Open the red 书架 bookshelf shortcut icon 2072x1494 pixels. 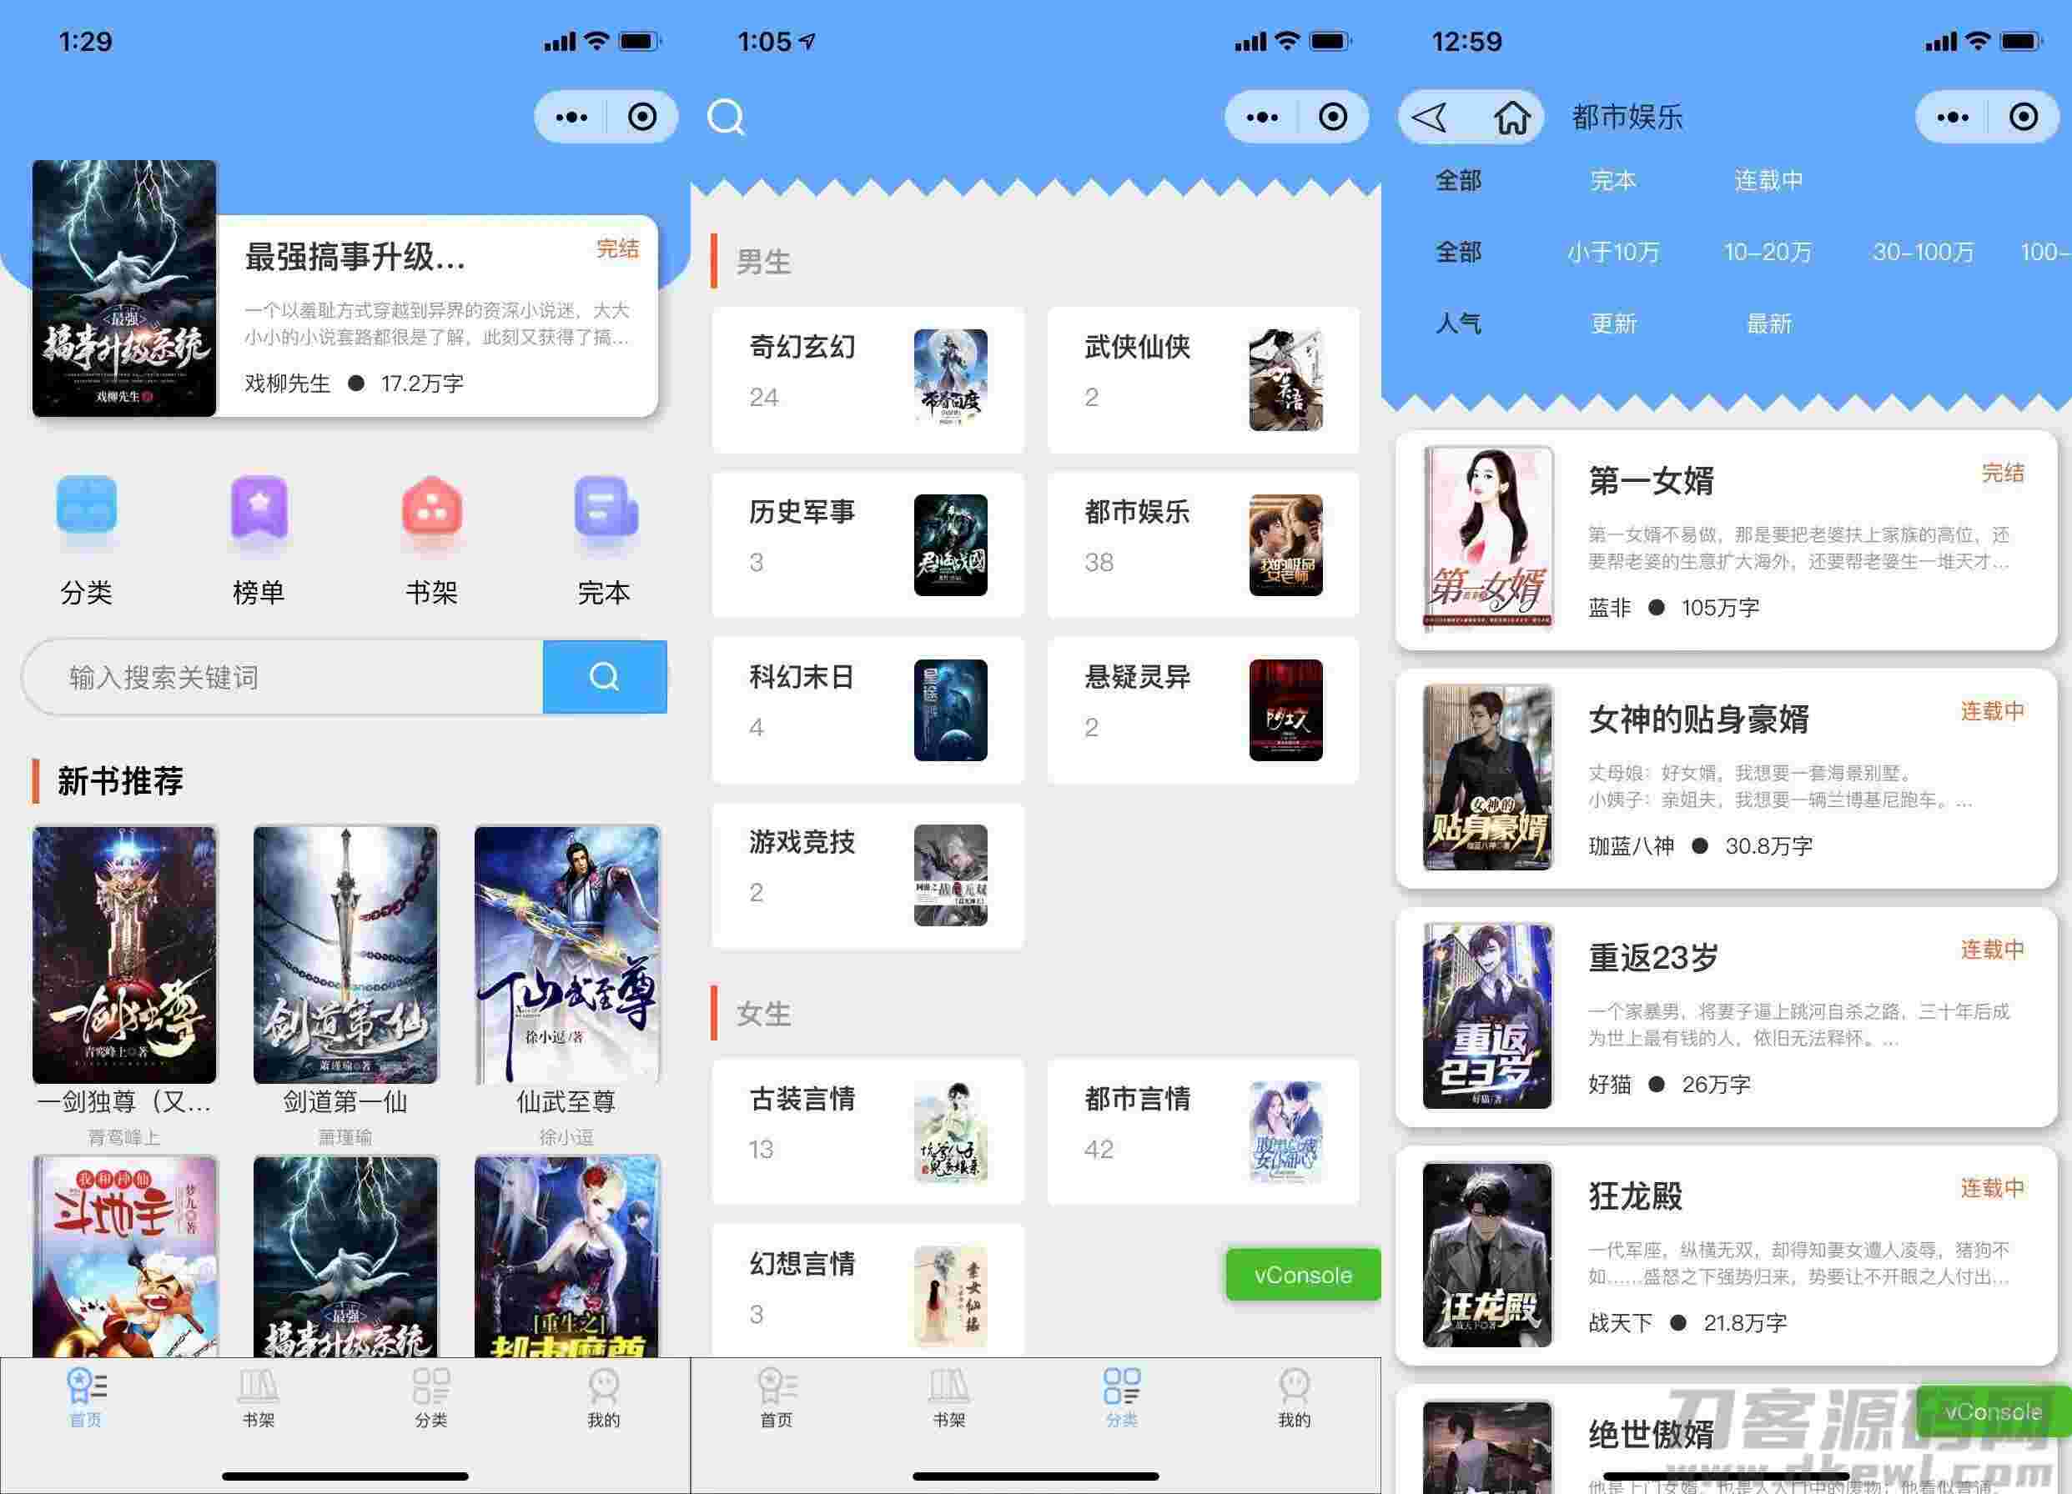(431, 507)
